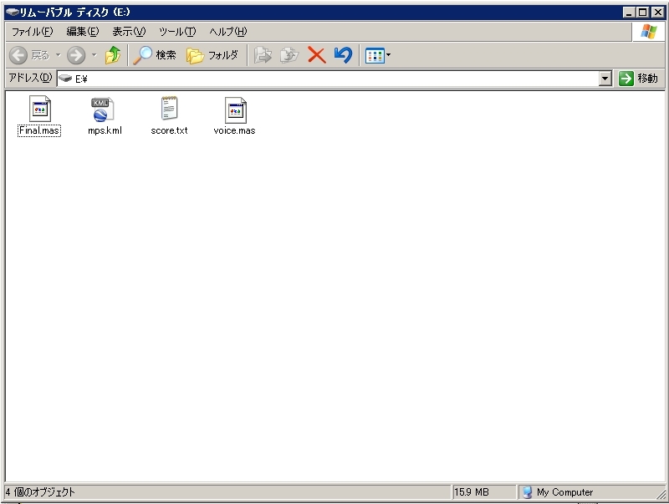Click the address bar showing E:¥
669x504 pixels.
click(x=329, y=79)
